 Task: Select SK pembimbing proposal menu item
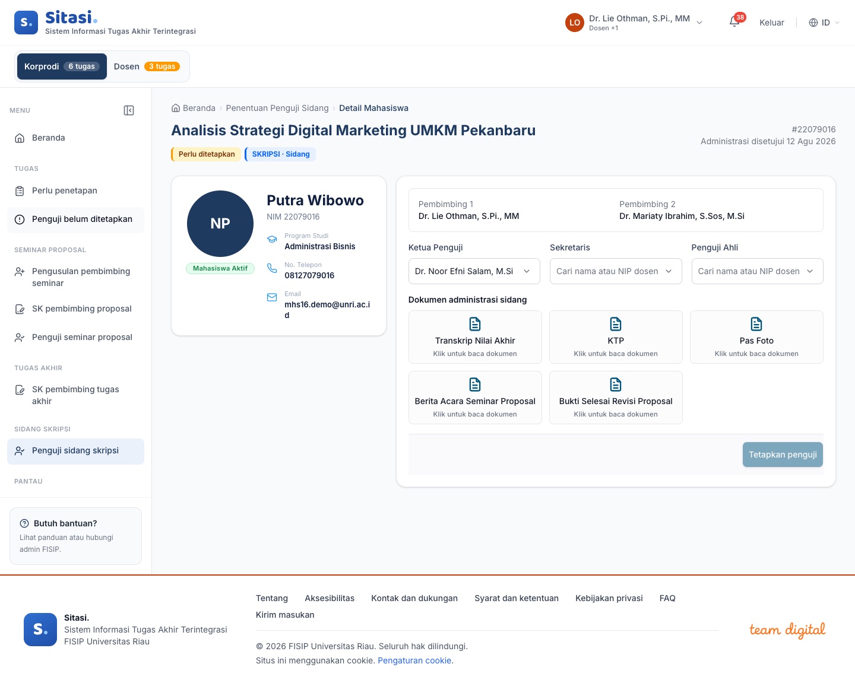[x=75, y=309]
